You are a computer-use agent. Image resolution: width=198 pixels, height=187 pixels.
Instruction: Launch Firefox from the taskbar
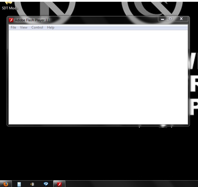point(6,184)
